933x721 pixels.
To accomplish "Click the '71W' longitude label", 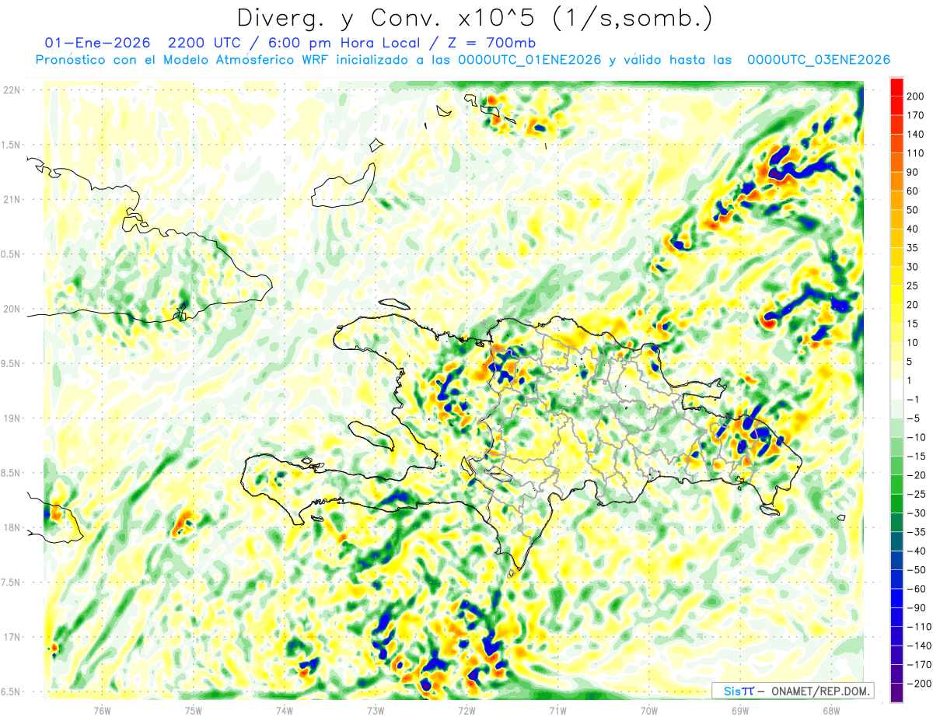I will tap(557, 710).
